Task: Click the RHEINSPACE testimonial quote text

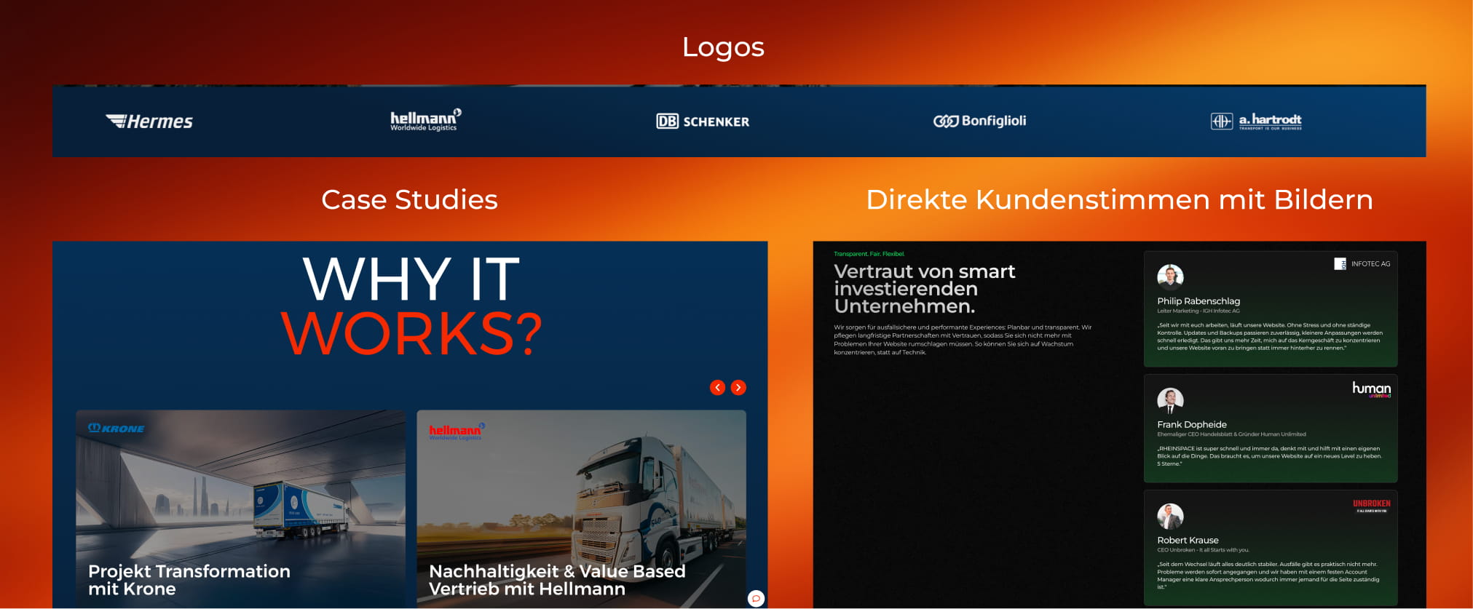Action: coord(1269,456)
